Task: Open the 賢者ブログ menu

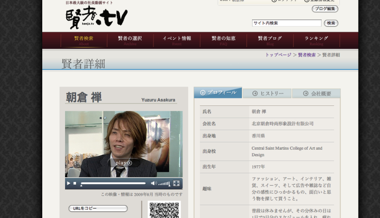Action: [x=270, y=40]
